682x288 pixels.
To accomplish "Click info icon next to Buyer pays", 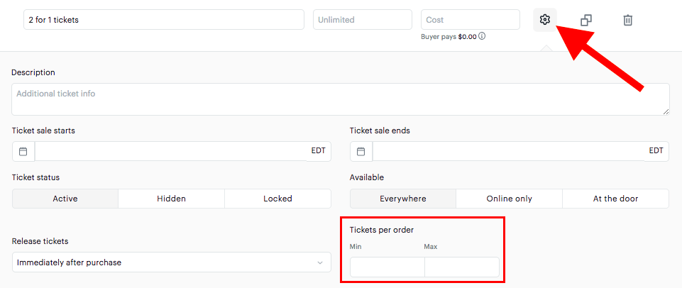I will pos(482,37).
